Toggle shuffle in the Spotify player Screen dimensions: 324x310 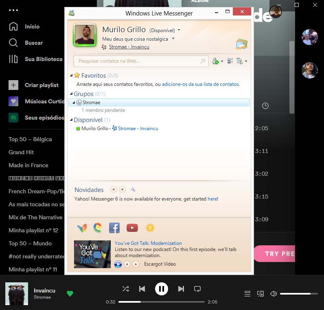pyautogui.click(x=125, y=289)
